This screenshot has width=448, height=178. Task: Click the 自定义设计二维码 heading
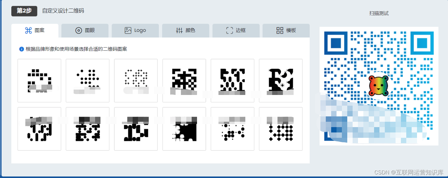coord(63,11)
